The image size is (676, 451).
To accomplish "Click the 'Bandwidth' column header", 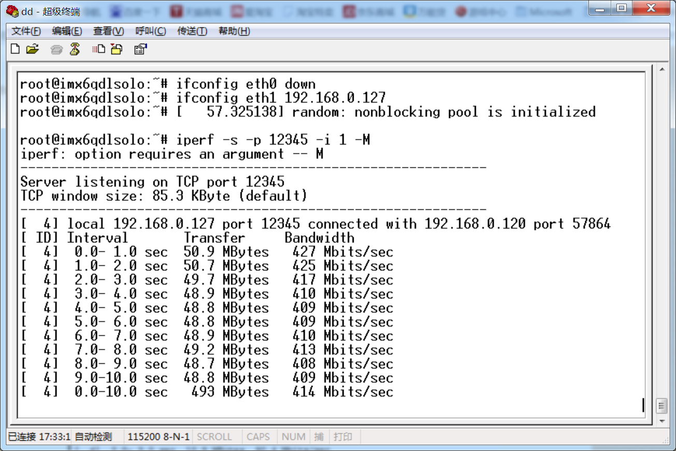I will pyautogui.click(x=319, y=238).
